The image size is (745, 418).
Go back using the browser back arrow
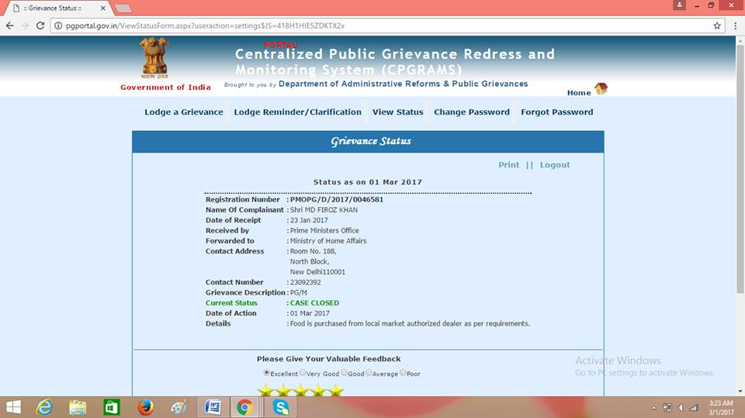point(9,26)
